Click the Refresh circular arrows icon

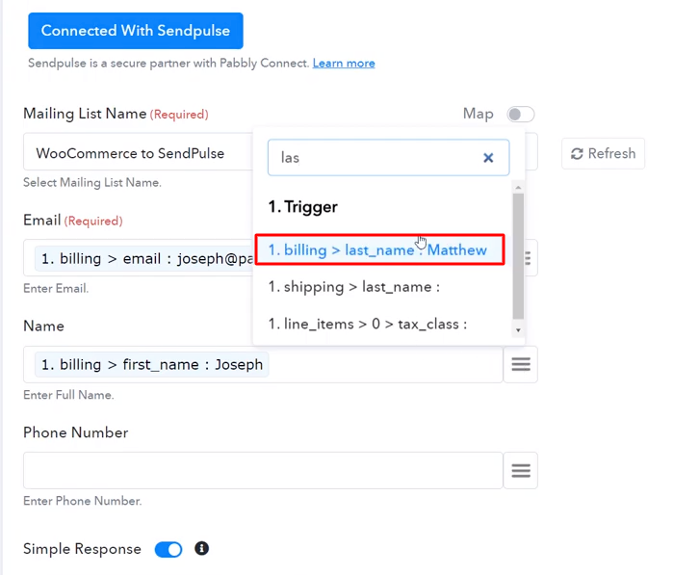pyautogui.click(x=577, y=154)
